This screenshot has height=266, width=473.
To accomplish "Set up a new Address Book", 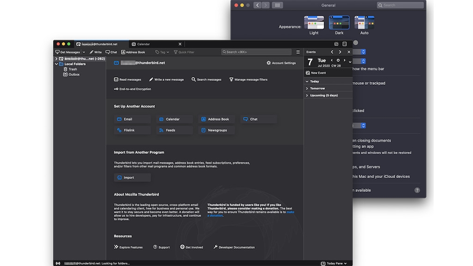I will click(x=216, y=119).
